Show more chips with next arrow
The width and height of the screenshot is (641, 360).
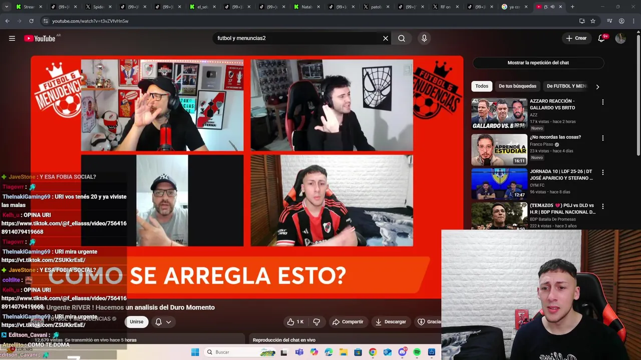tap(597, 86)
